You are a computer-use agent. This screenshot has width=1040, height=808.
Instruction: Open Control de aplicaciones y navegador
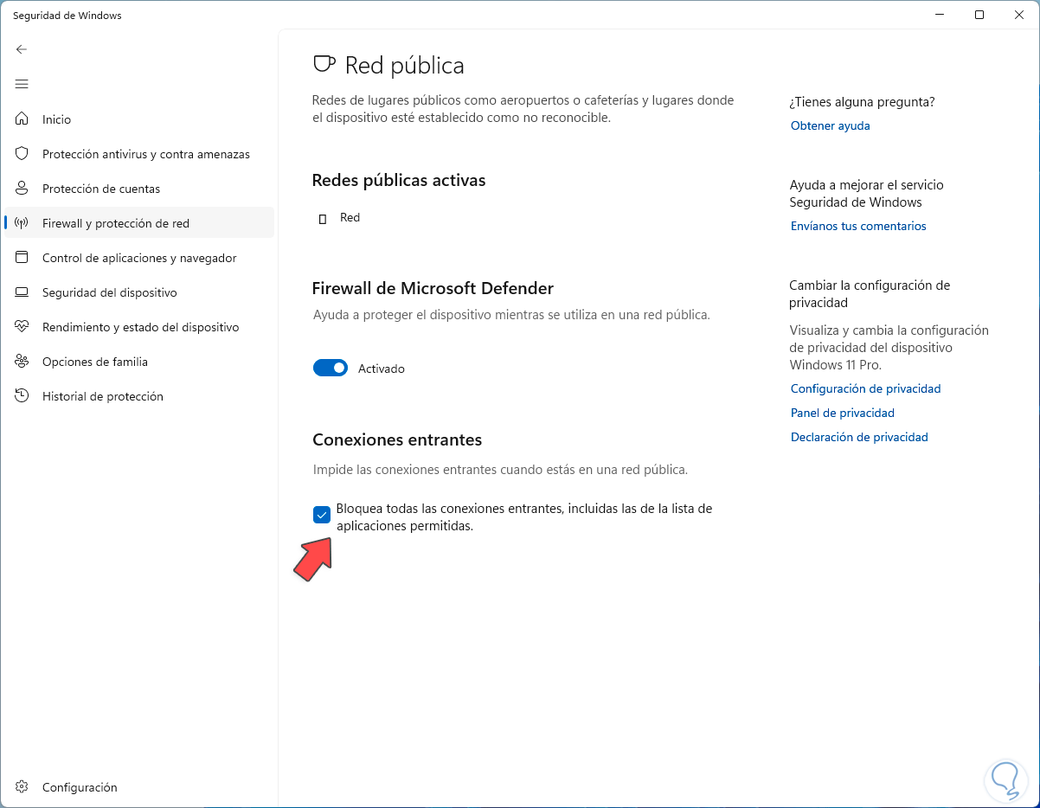pyautogui.click(x=139, y=258)
